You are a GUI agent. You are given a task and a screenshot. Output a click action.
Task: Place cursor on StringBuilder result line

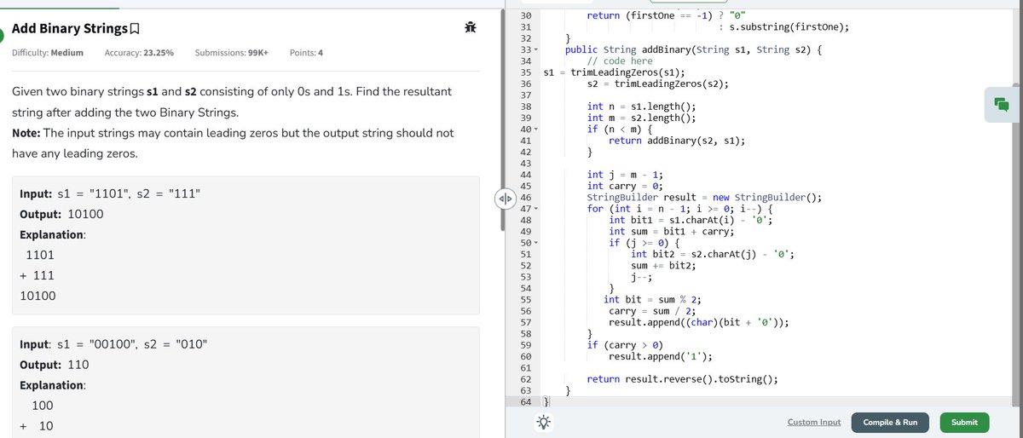pos(704,197)
